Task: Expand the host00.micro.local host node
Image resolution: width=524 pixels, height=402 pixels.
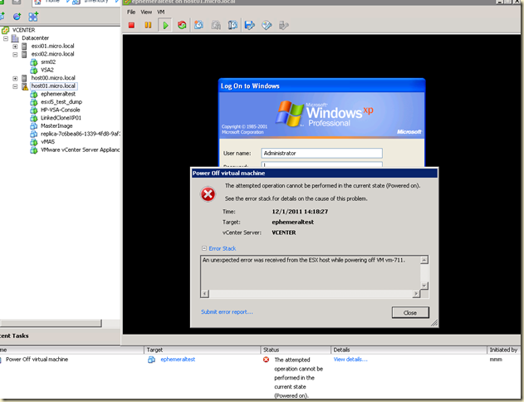Action: 15,78
